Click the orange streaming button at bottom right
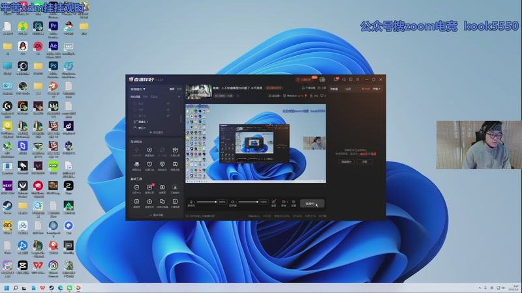This screenshot has height=293, width=522. (x=312, y=203)
